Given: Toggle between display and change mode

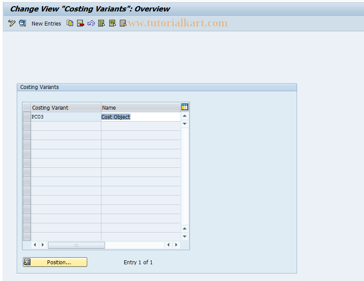Looking at the screenshot, I should 12,23.
